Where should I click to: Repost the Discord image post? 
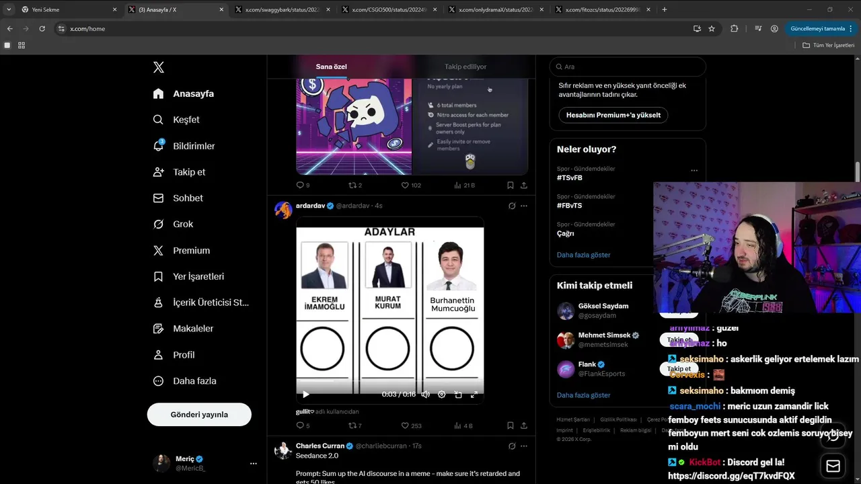tap(354, 185)
